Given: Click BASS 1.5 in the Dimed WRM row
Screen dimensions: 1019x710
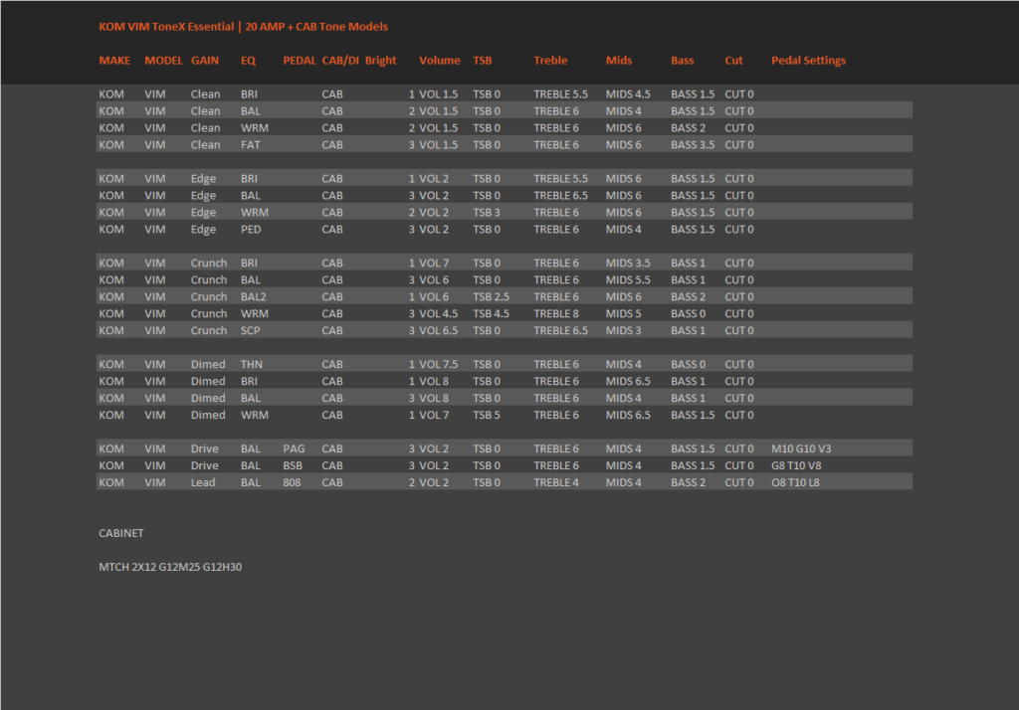Looking at the screenshot, I should tap(693, 415).
